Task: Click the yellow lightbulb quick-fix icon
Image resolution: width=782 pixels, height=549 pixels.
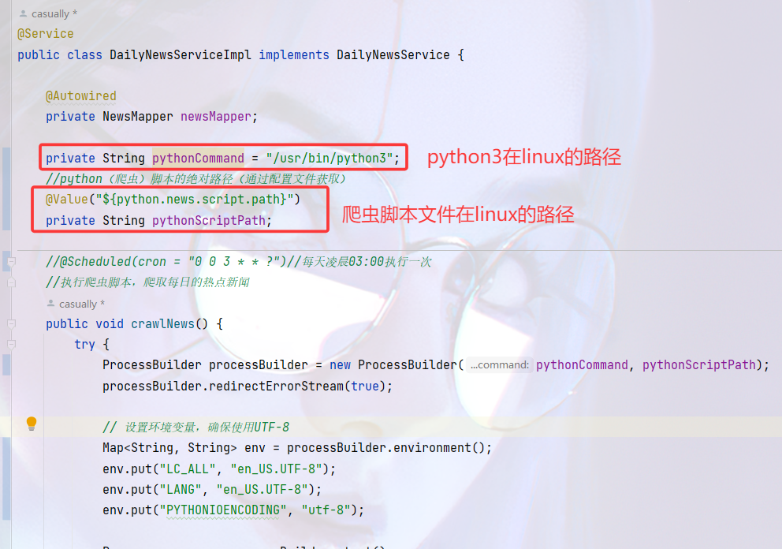Action: click(32, 424)
